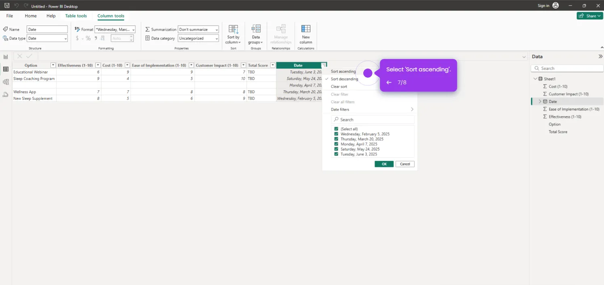Screen dimensions: 604x285
Task: Uncheck Tuesday, June 3, 2025
Action: (x=336, y=154)
